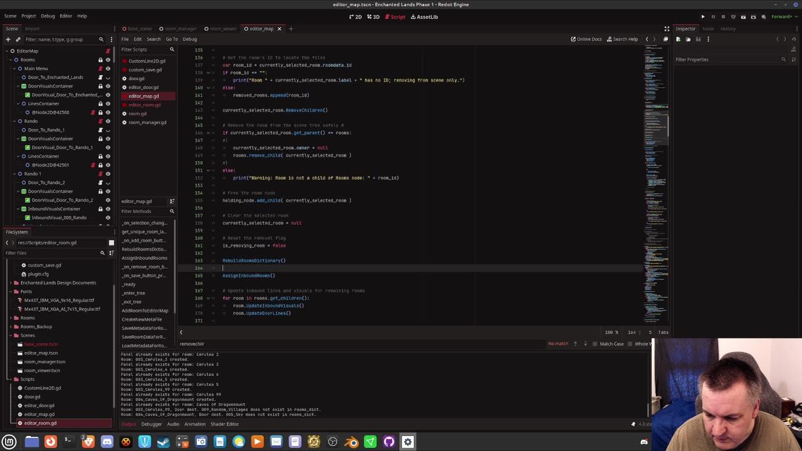Image resolution: width=802 pixels, height=451 pixels.
Task: Switch to the Node dock tab
Action: point(708,28)
